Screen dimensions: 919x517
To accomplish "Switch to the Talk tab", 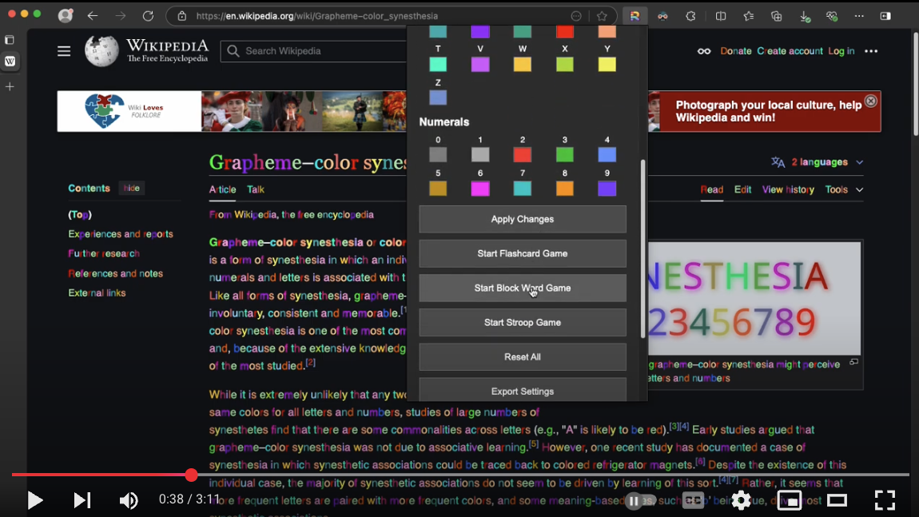I will tap(255, 189).
